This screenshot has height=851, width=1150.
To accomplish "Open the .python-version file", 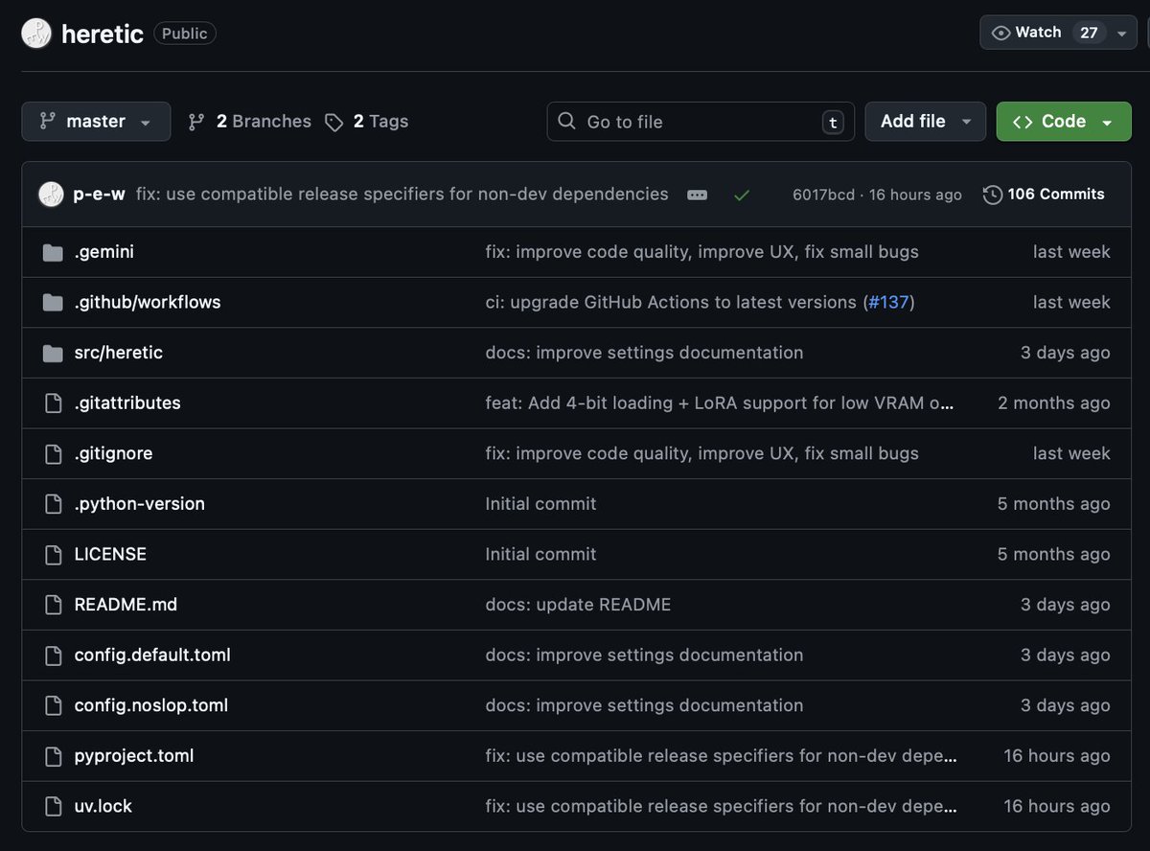I will coord(140,504).
